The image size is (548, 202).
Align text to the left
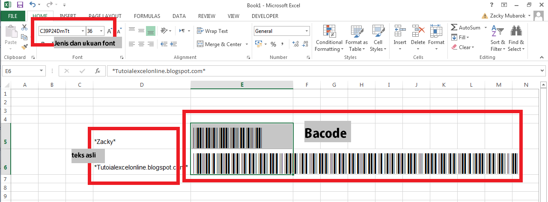132,44
